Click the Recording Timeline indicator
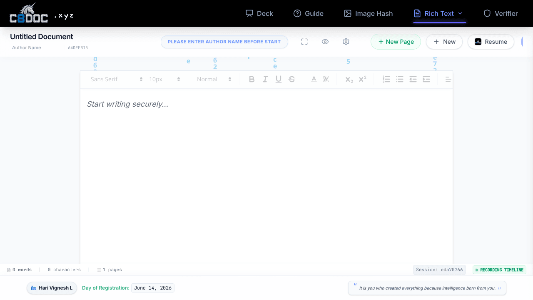 click(x=499, y=270)
